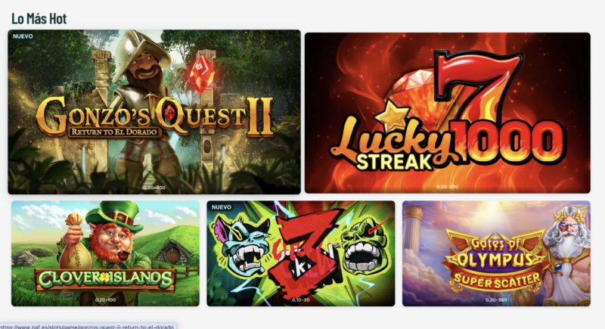Click the gold star beside the Lucky text

[x=392, y=114]
